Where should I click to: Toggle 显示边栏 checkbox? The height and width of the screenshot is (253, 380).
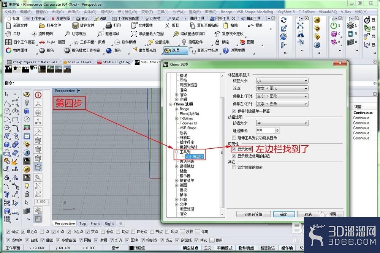click(x=234, y=149)
